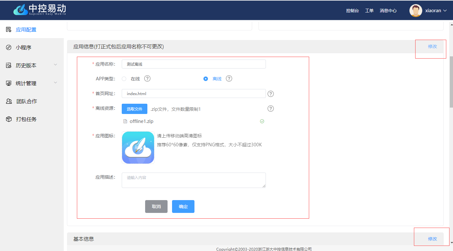Open the 统计管理 menu item

coord(32,83)
